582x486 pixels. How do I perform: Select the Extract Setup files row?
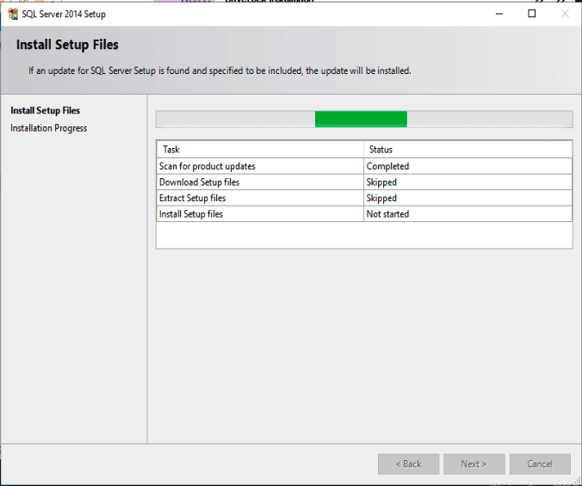pyautogui.click(x=192, y=198)
